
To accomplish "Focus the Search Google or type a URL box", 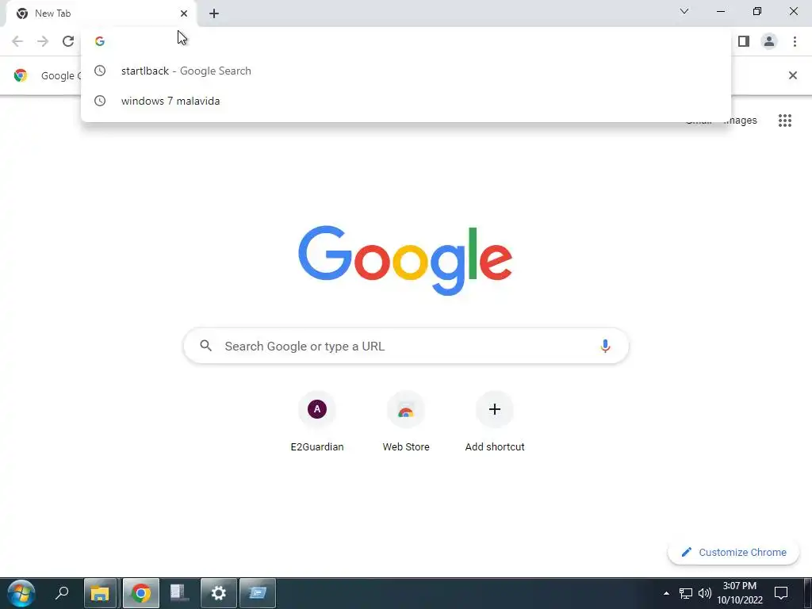I will coord(406,346).
